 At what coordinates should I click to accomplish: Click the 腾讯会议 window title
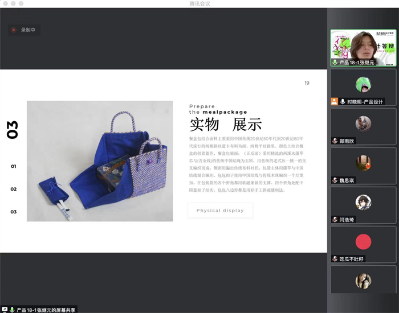click(x=199, y=4)
